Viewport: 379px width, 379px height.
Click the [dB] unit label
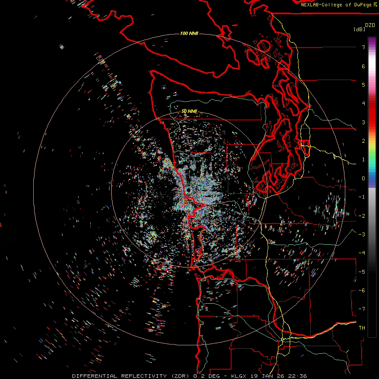(x=360, y=29)
